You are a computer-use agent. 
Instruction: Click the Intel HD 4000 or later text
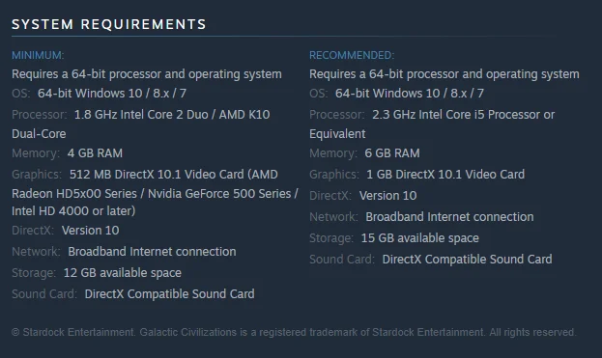click(x=73, y=210)
